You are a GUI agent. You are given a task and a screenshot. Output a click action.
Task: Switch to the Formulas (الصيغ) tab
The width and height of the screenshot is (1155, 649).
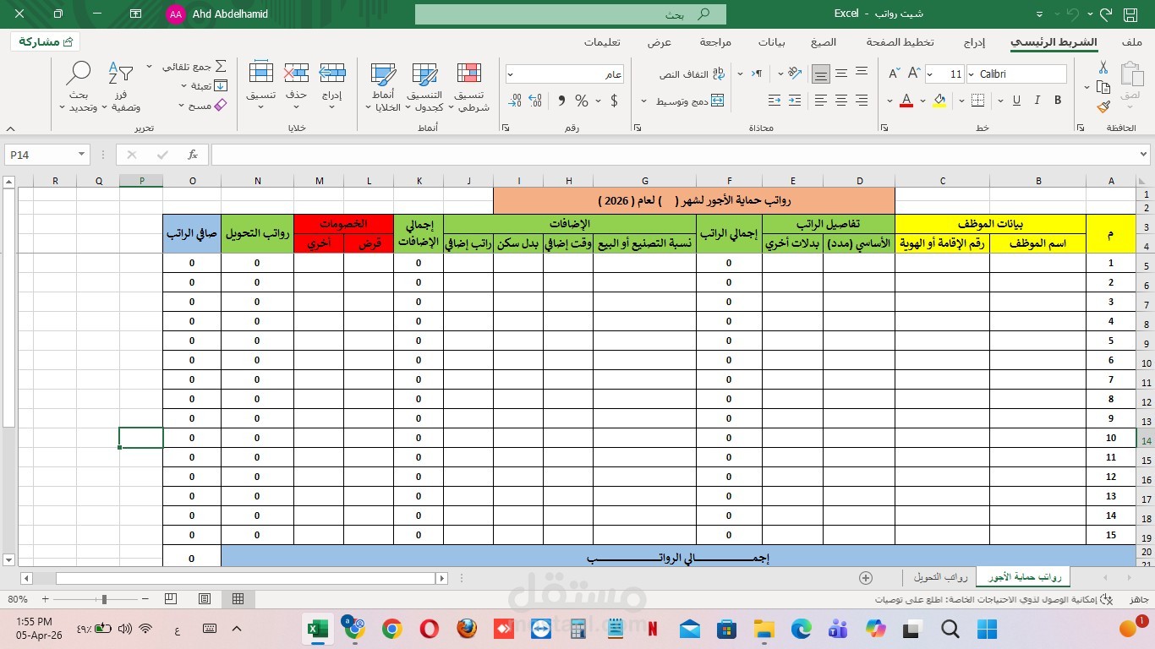823,41
